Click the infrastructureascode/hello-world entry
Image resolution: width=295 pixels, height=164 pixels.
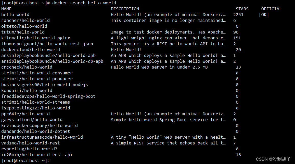pos(42,137)
